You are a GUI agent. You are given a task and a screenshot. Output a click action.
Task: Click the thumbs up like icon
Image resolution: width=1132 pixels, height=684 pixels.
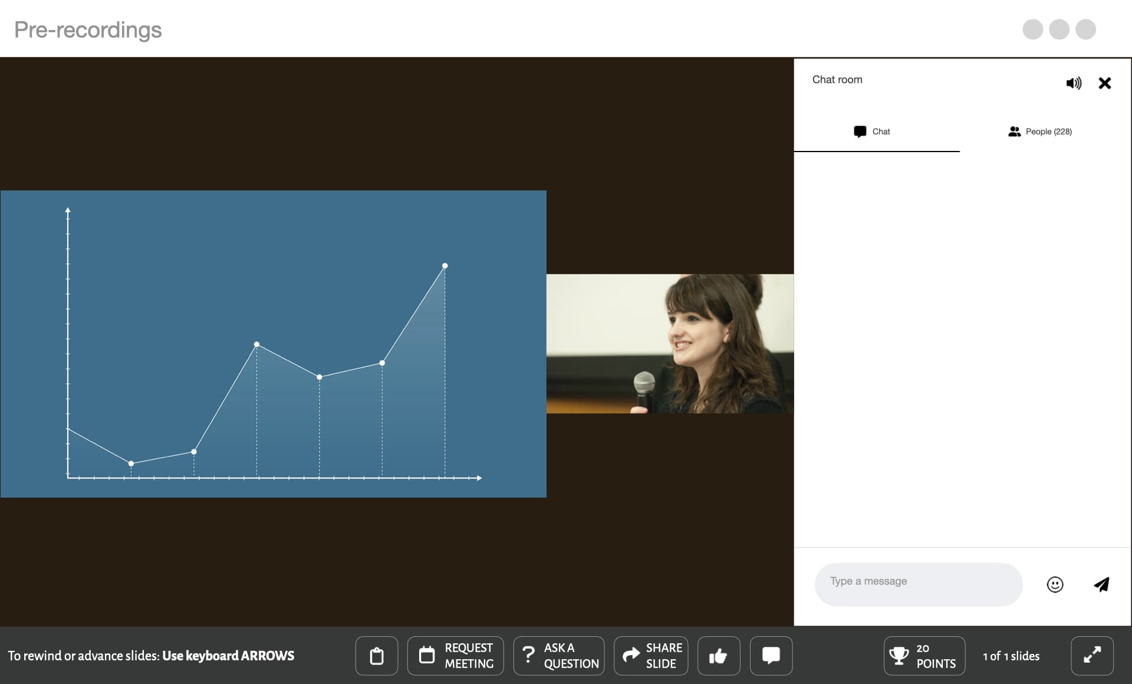click(x=718, y=656)
